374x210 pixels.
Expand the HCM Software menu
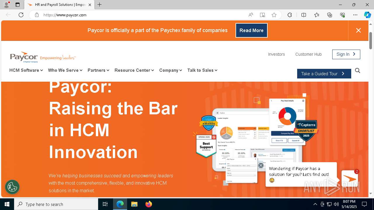[26, 70]
